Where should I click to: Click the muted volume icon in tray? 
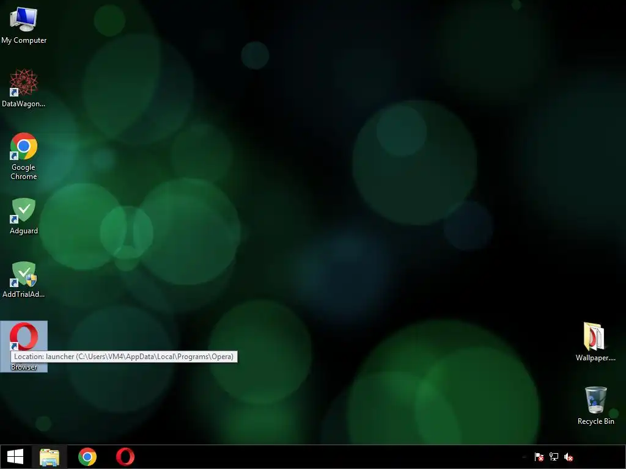569,457
